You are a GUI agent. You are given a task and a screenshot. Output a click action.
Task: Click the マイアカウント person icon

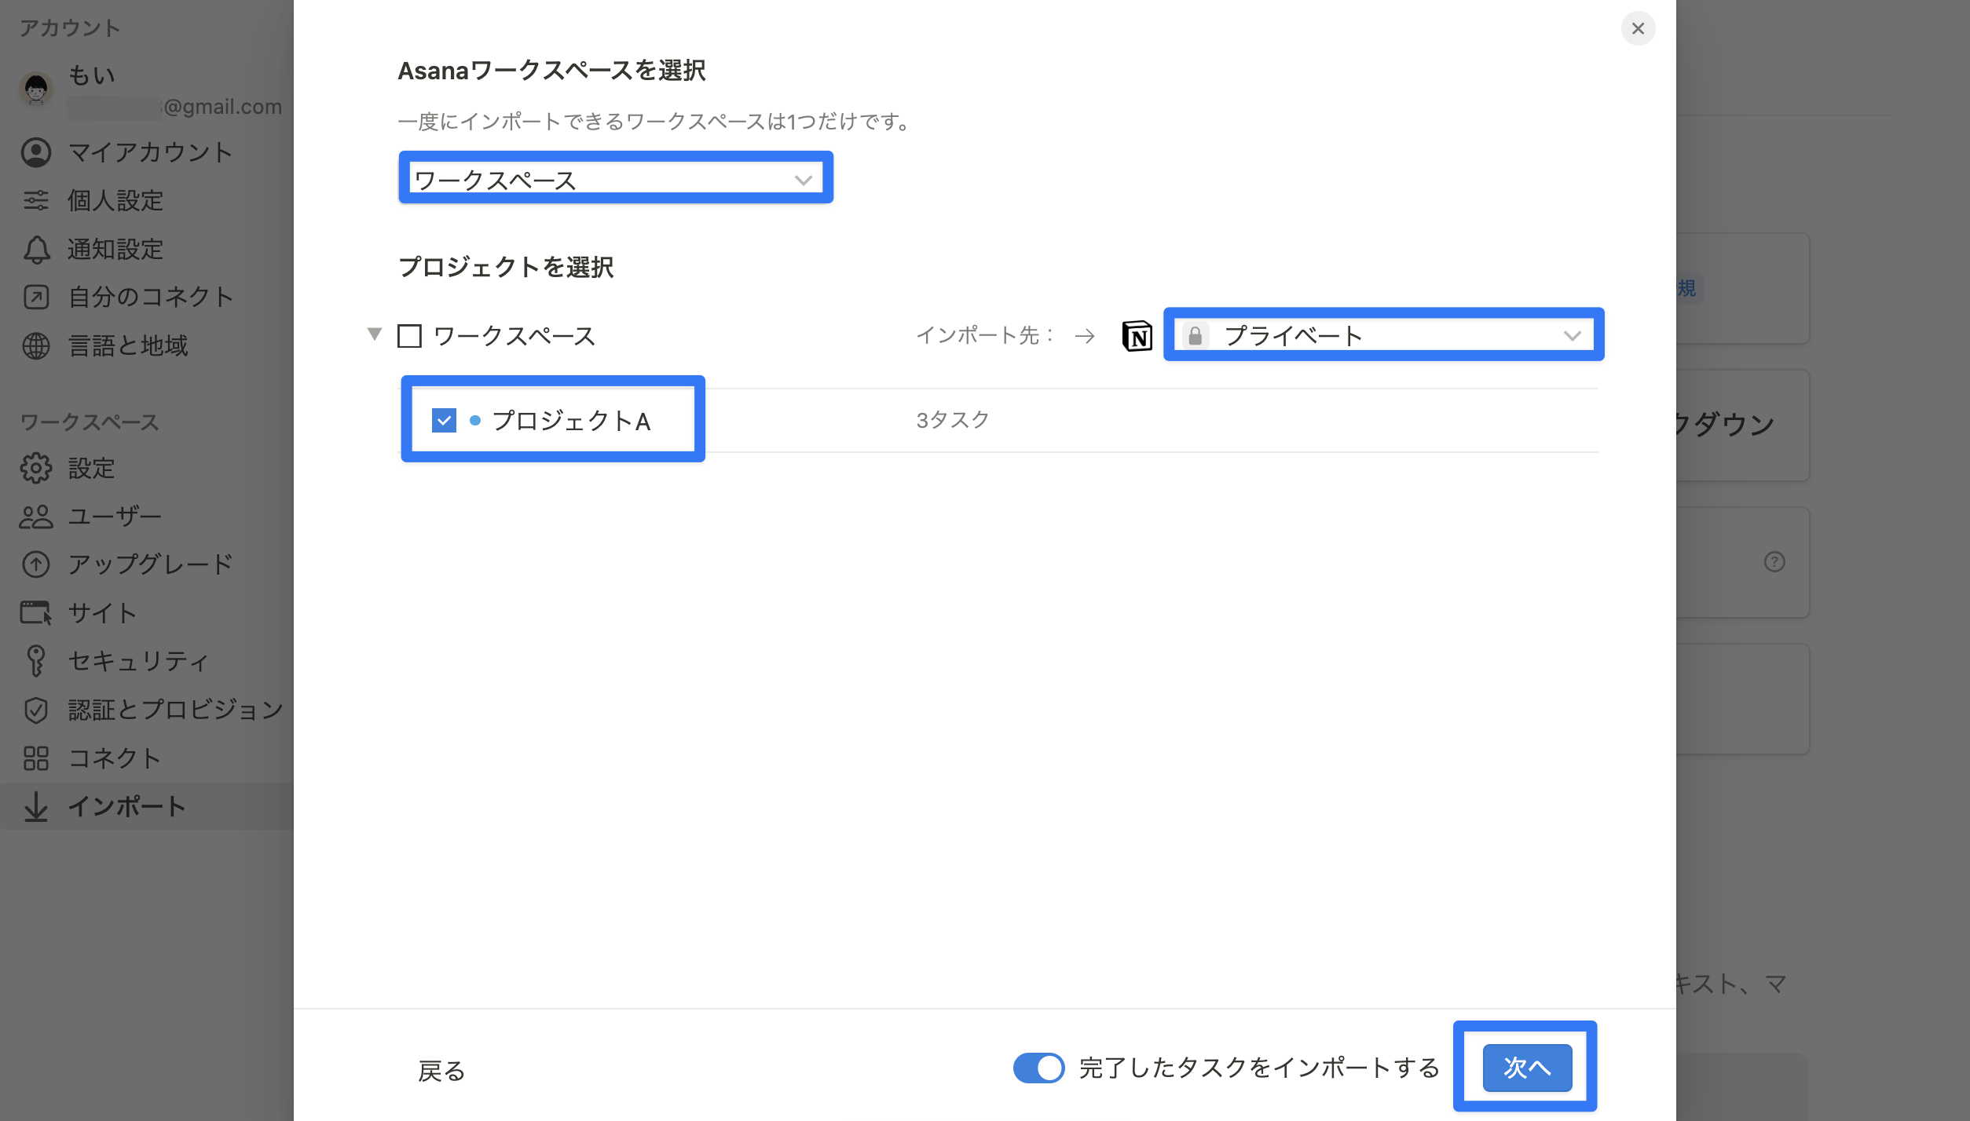point(36,152)
